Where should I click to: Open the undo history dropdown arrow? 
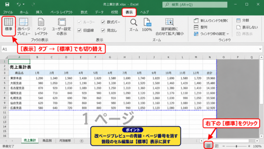pyautogui.click(x=24, y=5)
